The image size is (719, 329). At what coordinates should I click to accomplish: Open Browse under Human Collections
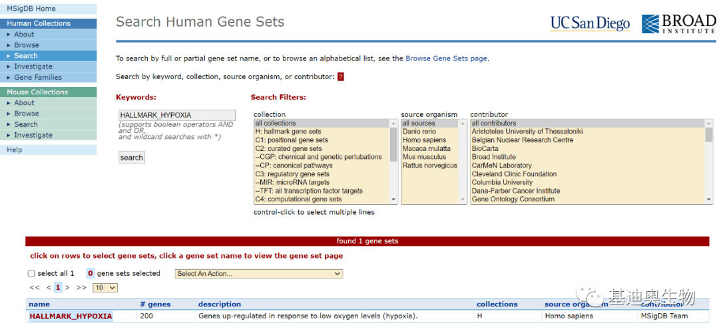pyautogui.click(x=27, y=45)
